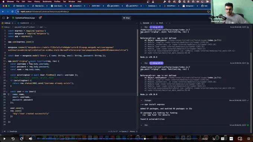Open the Help menu
253x142 pixels.
[79, 1]
